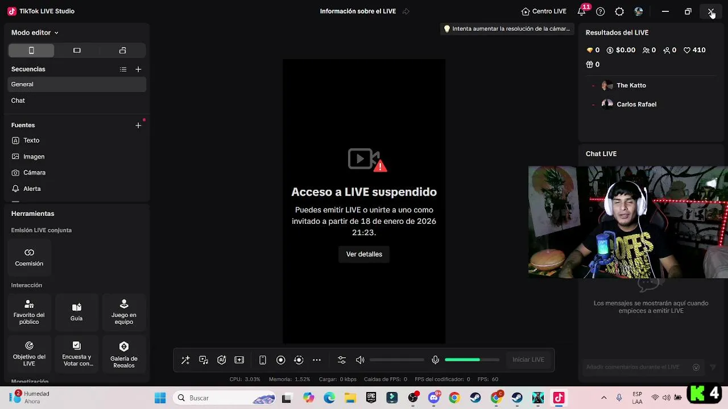Open the settings gear icon
This screenshot has width=728, height=409.
(x=619, y=11)
